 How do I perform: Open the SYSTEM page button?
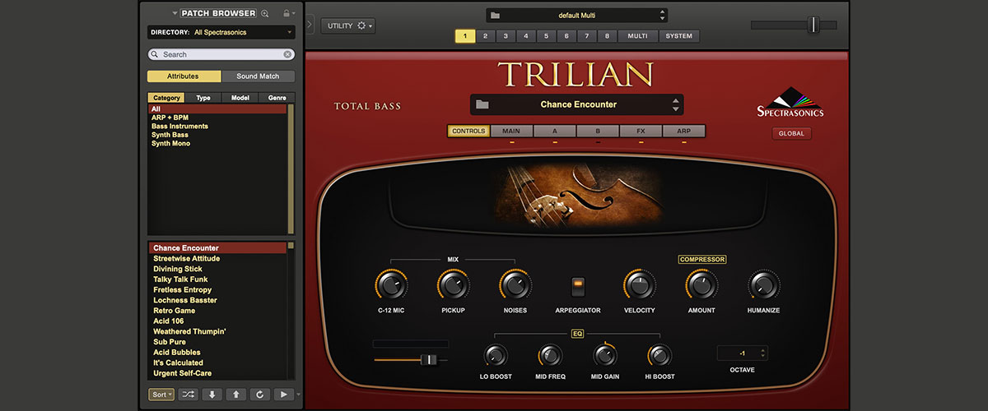[679, 36]
